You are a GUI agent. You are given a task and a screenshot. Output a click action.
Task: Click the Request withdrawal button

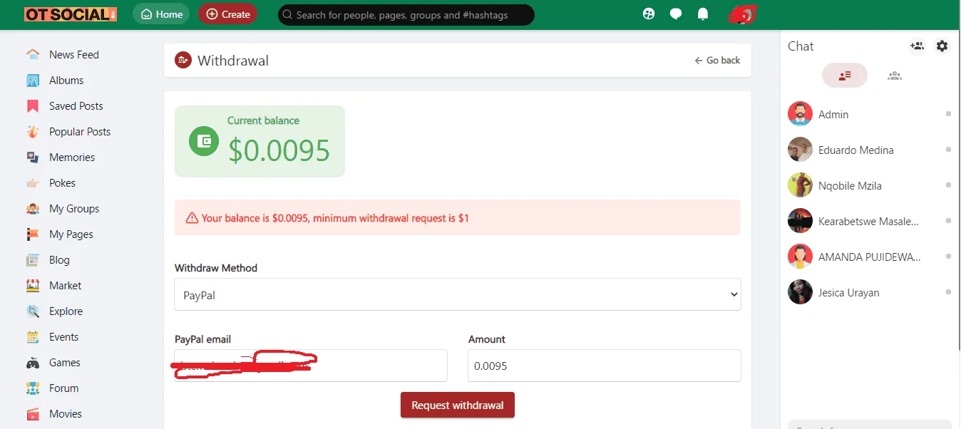(458, 405)
